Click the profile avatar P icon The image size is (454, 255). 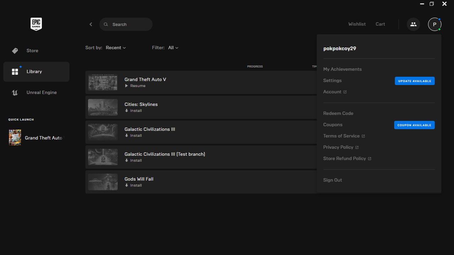click(x=434, y=24)
